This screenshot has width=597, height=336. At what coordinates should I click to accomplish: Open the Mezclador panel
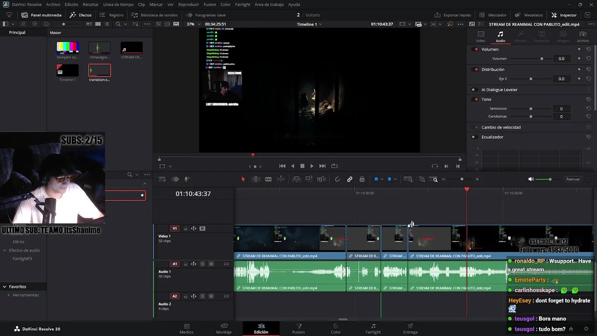point(493,15)
